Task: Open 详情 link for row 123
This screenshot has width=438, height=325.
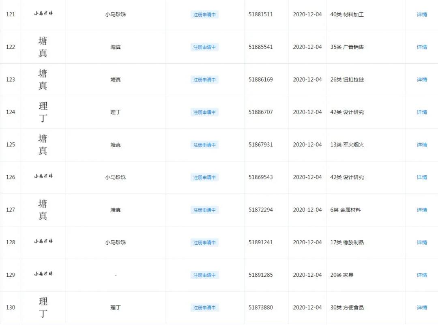Action: click(422, 80)
